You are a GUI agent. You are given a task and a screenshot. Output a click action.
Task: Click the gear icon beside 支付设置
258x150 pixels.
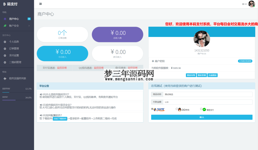5,56
